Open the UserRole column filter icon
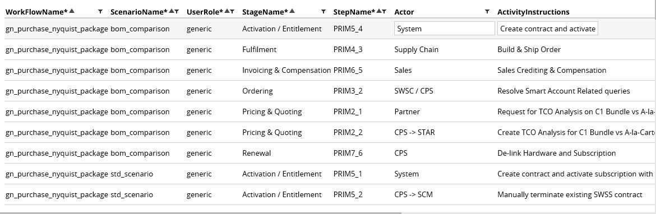The width and height of the screenshot is (656, 214). [232, 12]
